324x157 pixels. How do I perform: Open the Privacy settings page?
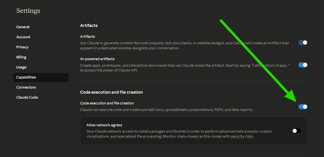pos(22,47)
